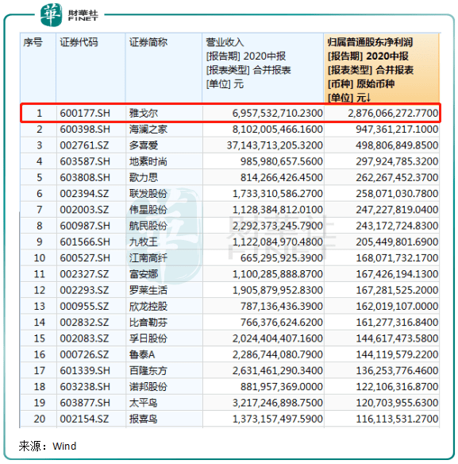The height and width of the screenshot is (464, 458).
Task: Select security name 百隆东方
Action: tap(148, 370)
